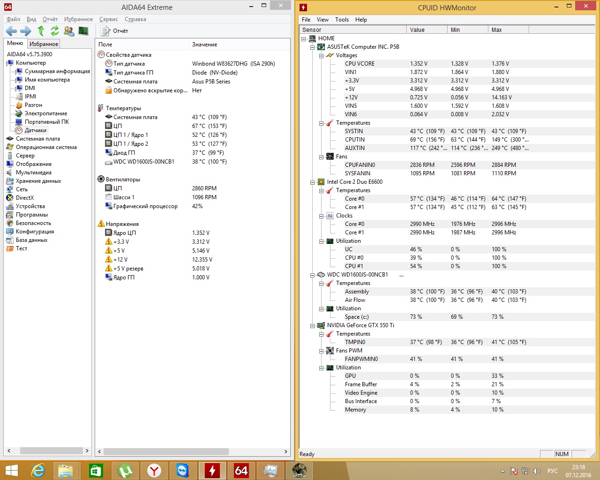Select the Тест tree item icon
The image size is (600, 480).
[x=10, y=248]
